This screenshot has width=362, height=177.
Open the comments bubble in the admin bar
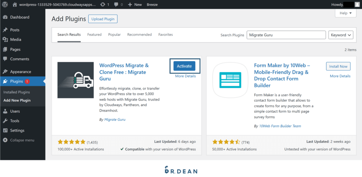[116, 4]
